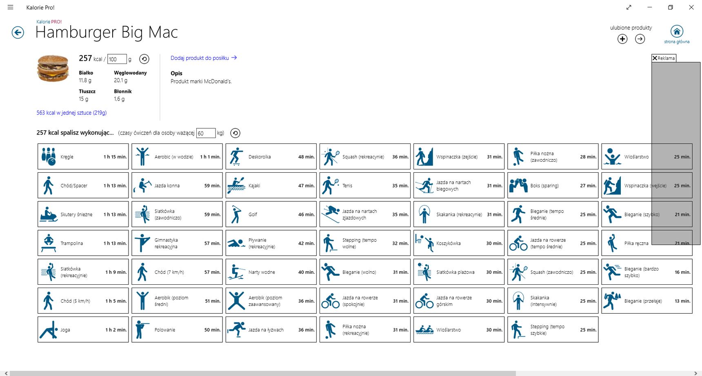The width and height of the screenshot is (702, 376).
Task: Open the Piłka nożna (rekreacyjnie) tile
Action: click(x=365, y=330)
